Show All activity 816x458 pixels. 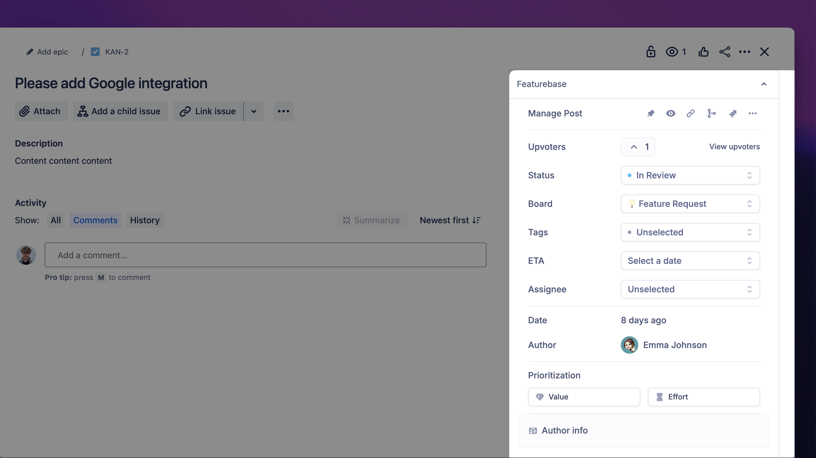(x=56, y=220)
